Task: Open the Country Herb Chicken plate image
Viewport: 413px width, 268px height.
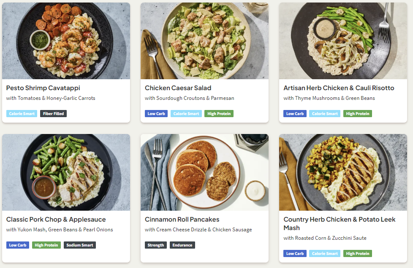Action: [x=343, y=172]
